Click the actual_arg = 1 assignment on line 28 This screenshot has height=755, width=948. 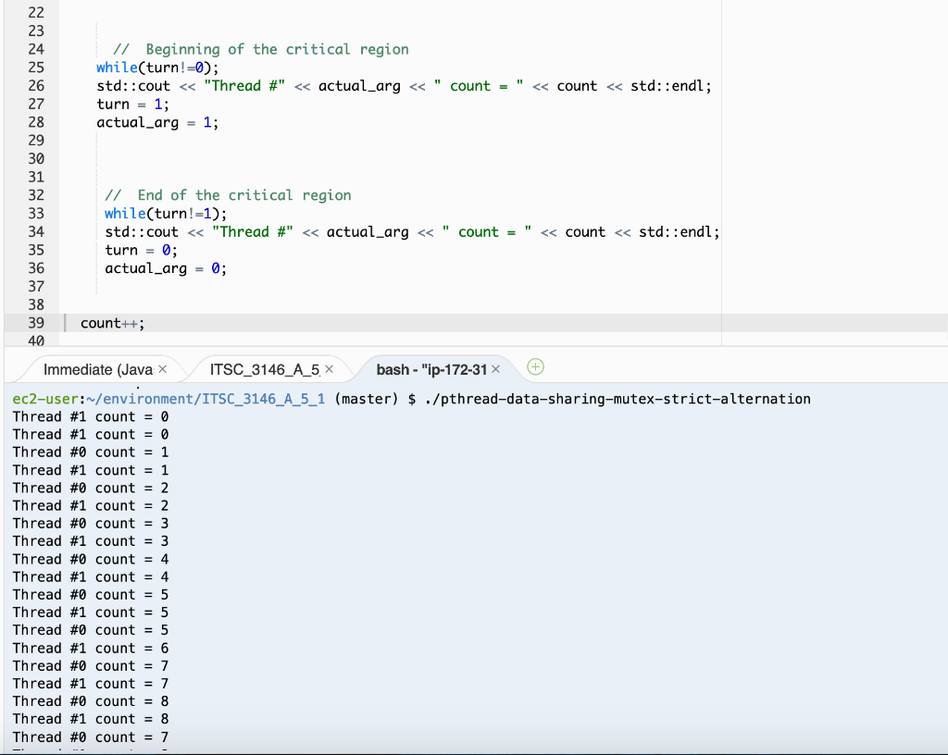click(157, 122)
